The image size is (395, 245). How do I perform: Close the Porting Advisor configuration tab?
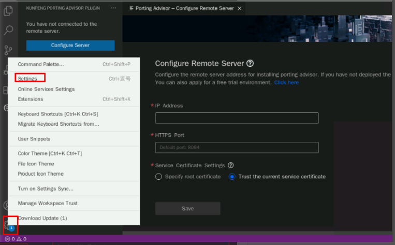coord(239,8)
